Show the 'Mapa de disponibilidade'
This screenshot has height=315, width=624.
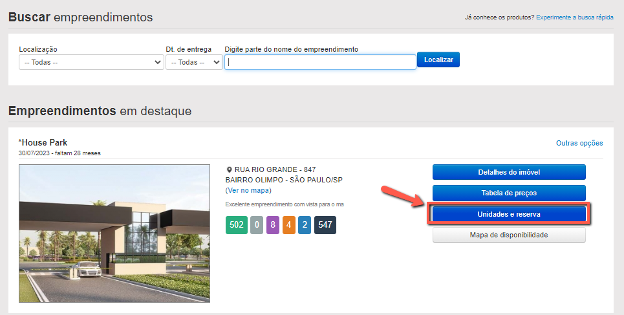tap(508, 235)
